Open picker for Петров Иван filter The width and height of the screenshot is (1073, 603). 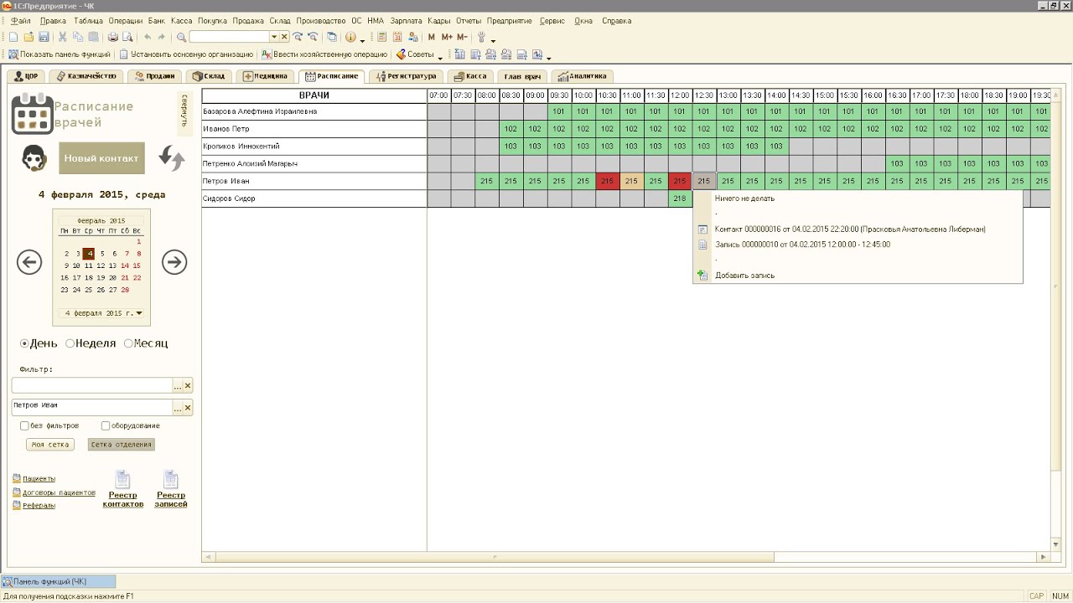click(177, 408)
